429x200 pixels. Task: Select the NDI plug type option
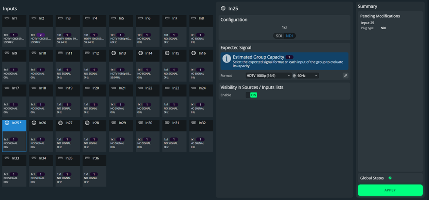(290, 36)
